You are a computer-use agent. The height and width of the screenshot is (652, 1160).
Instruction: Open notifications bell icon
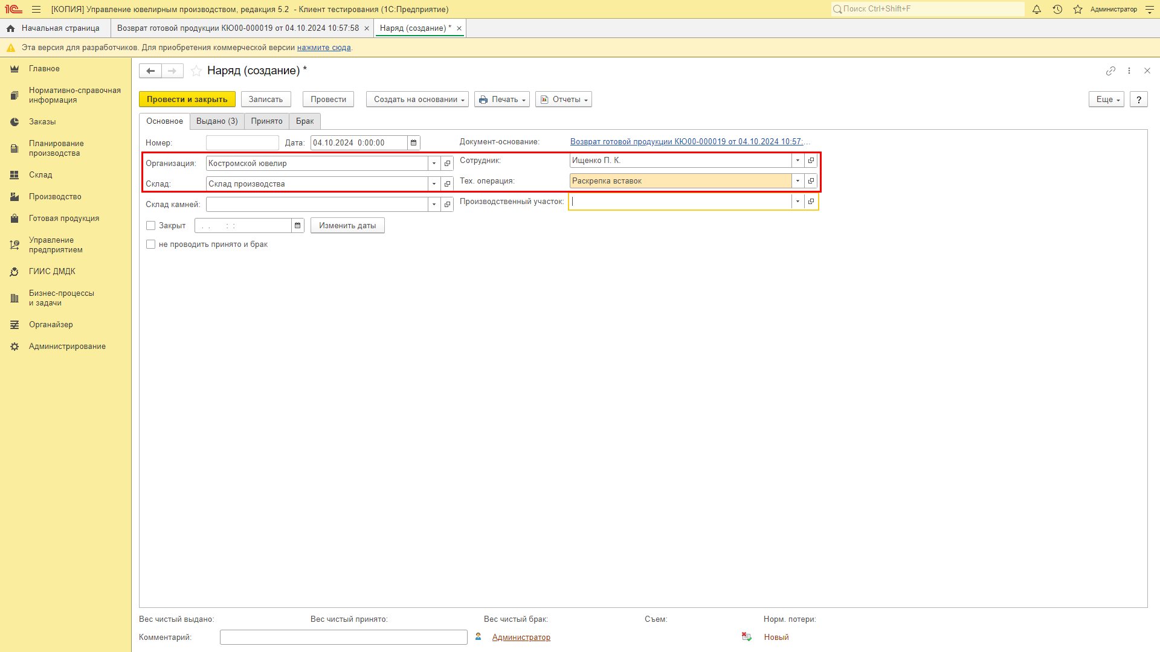click(1037, 10)
